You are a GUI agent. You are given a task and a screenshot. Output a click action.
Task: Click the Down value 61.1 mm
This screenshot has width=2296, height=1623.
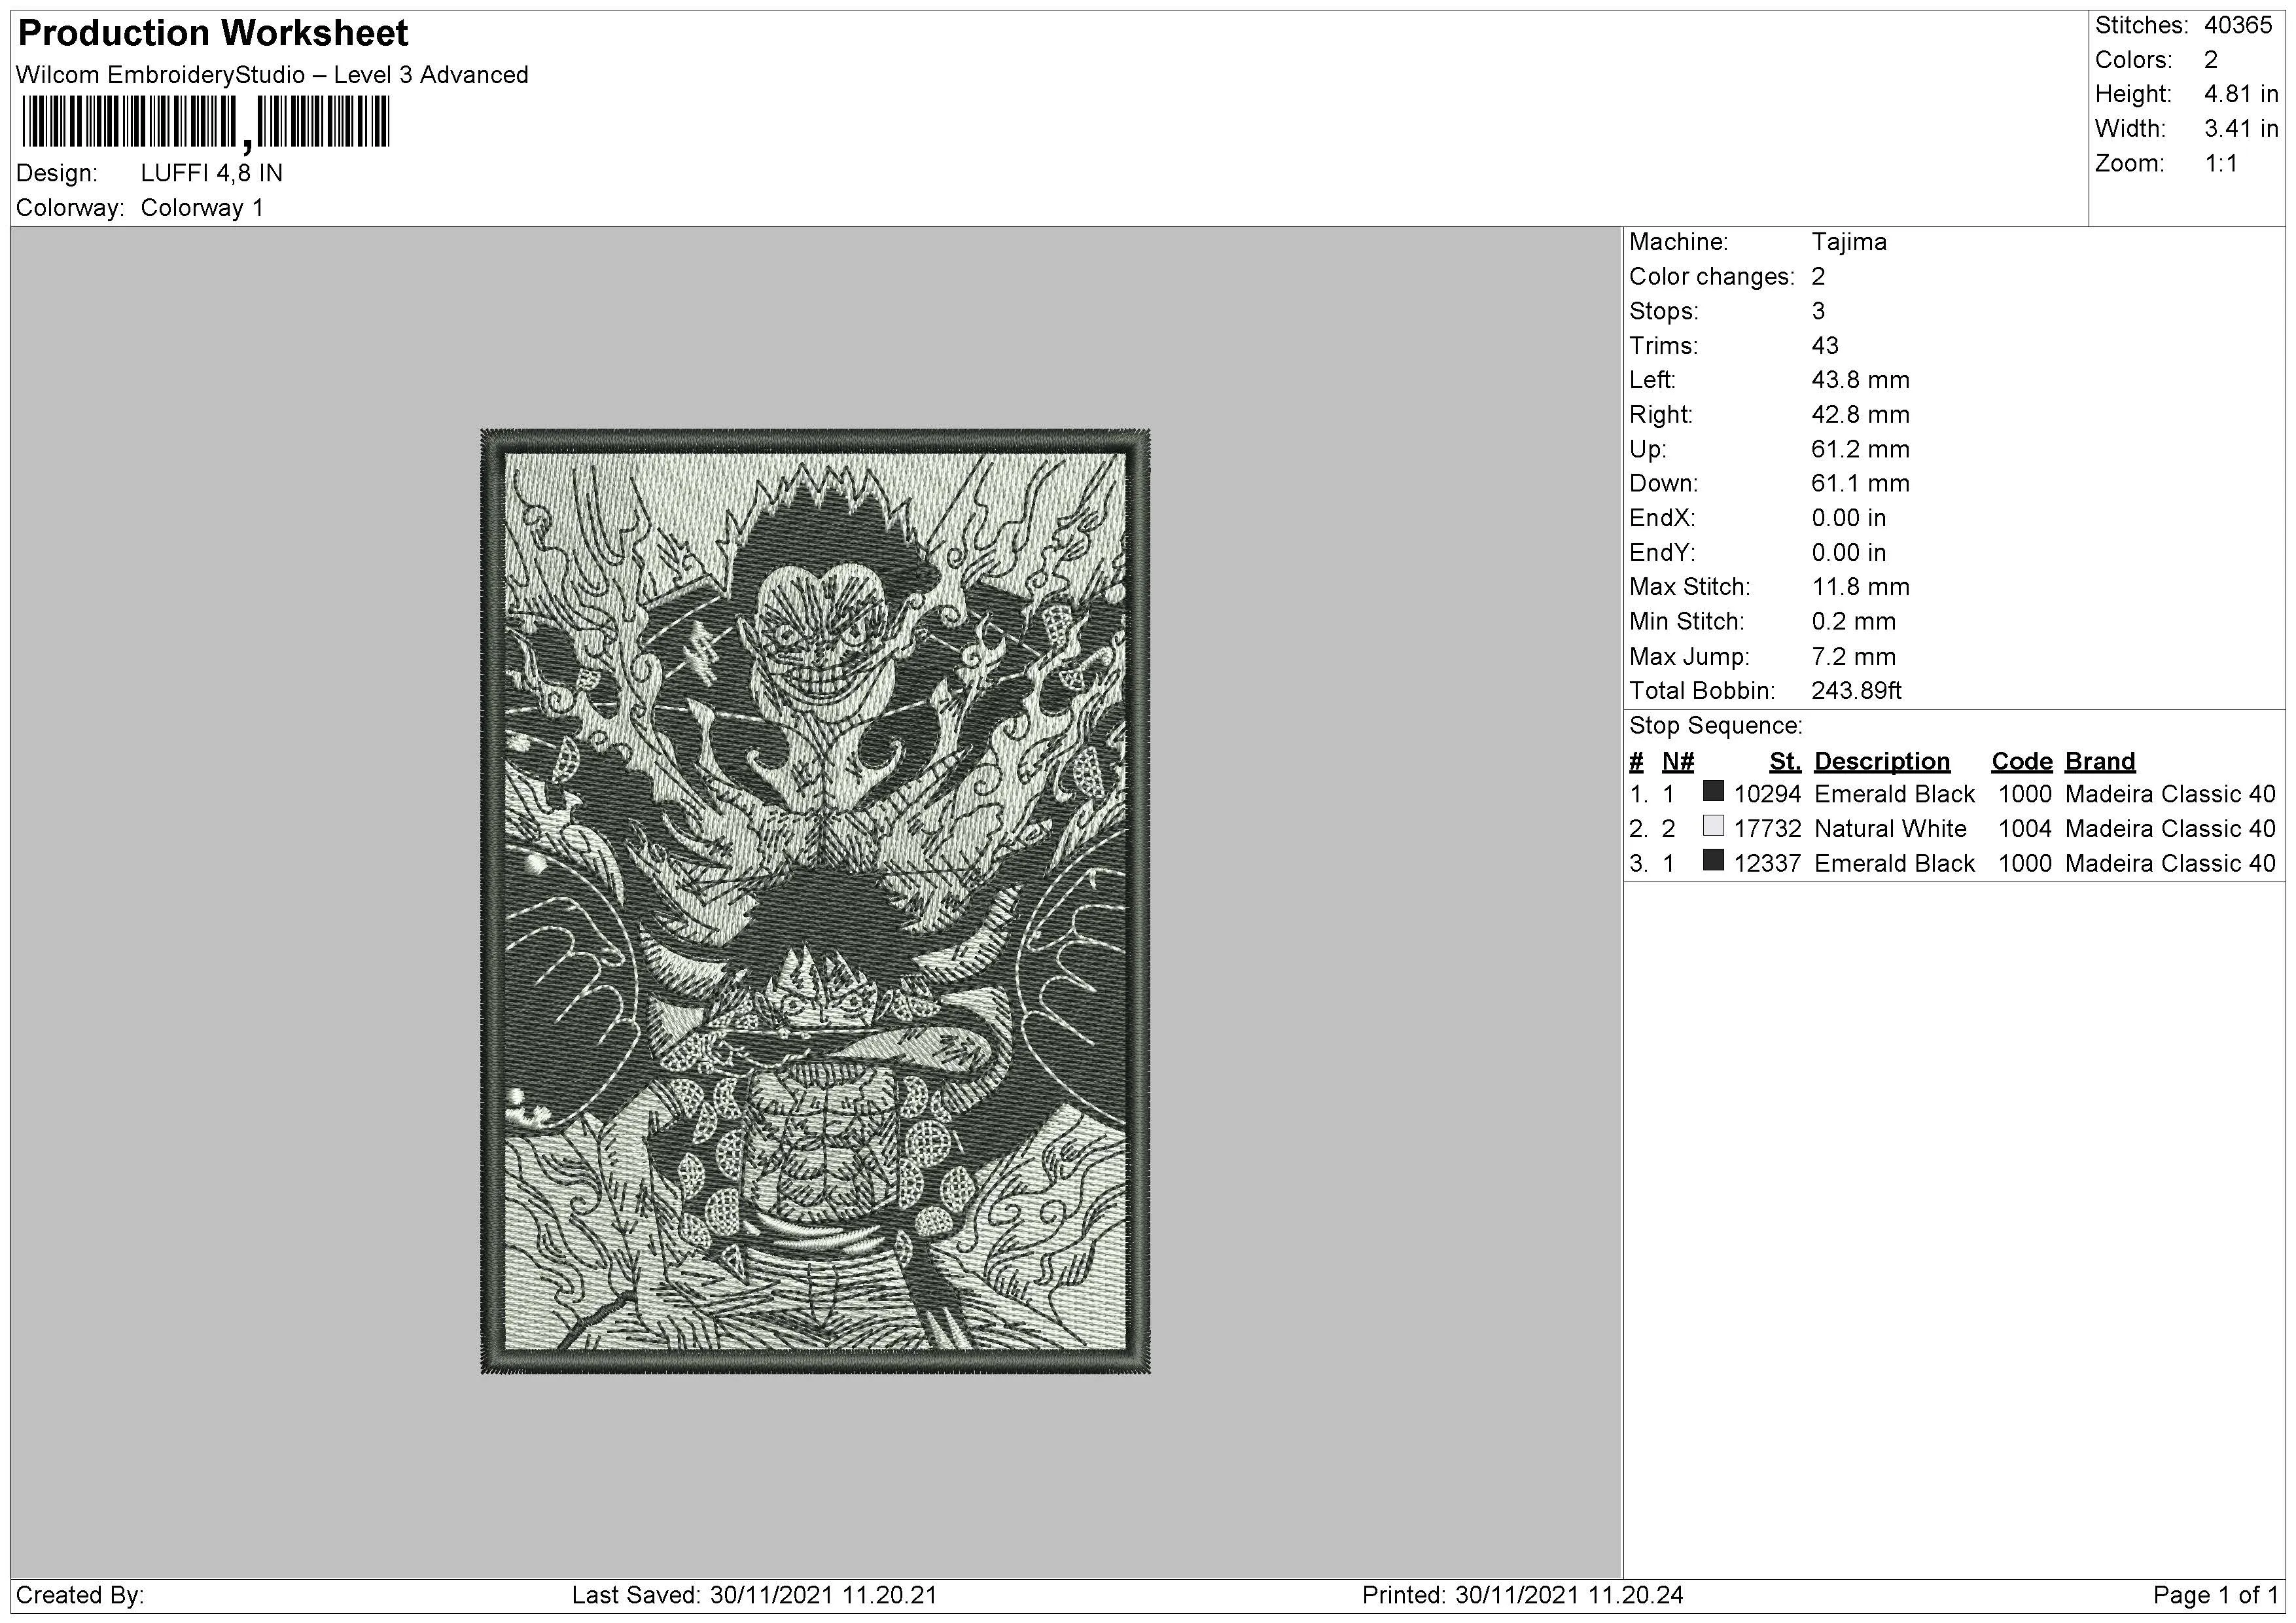[x=1860, y=484]
